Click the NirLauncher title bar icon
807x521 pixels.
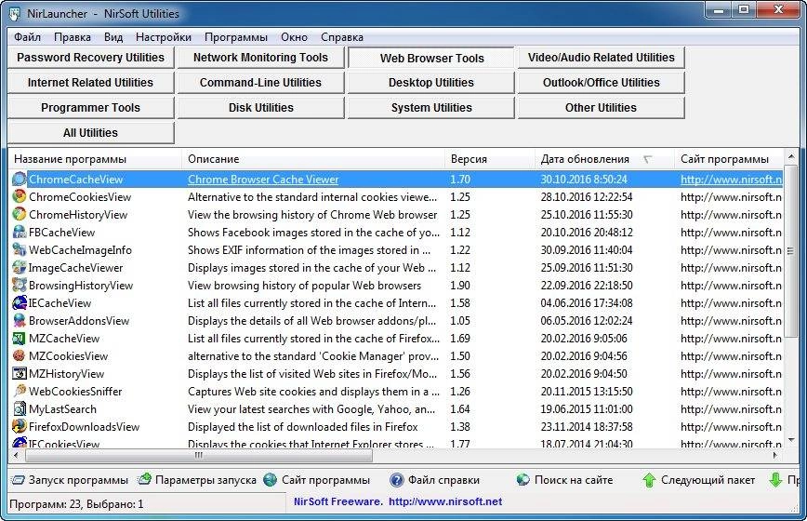[15, 13]
